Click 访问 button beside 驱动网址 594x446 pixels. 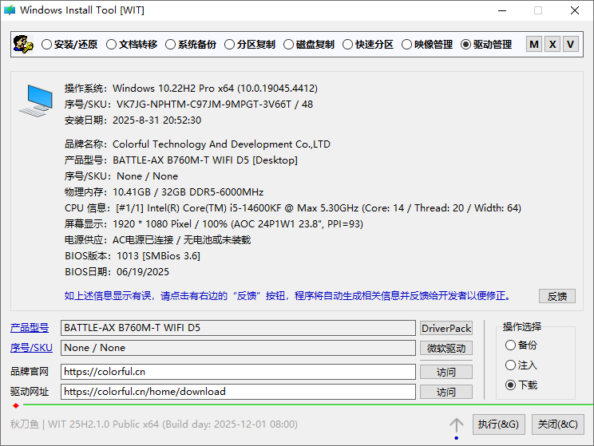click(x=446, y=393)
